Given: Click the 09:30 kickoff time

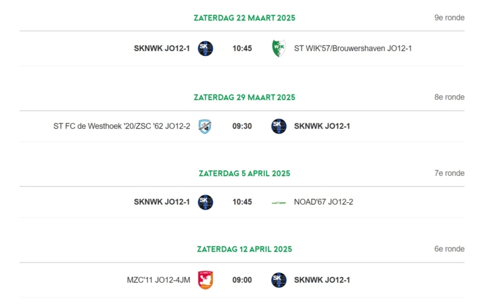Looking at the screenshot, I should point(242,126).
